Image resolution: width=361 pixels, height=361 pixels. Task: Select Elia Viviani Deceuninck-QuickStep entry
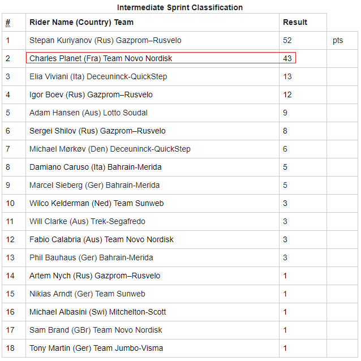pyautogui.click(x=98, y=76)
